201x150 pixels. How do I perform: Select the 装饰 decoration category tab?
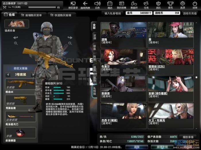94,79
